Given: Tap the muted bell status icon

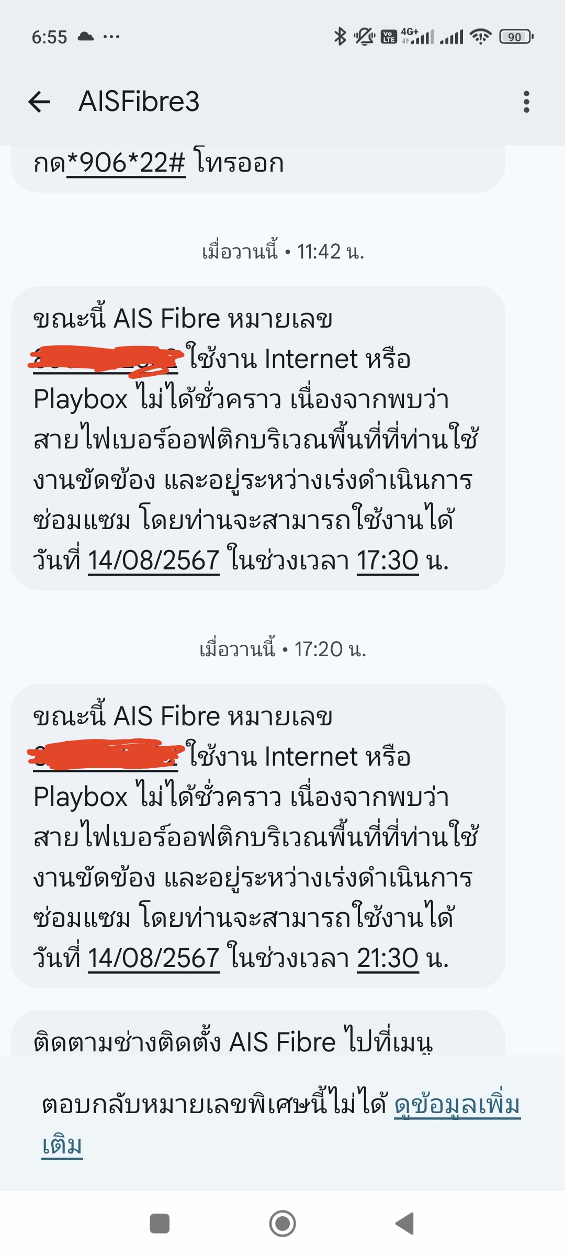Looking at the screenshot, I should [364, 37].
